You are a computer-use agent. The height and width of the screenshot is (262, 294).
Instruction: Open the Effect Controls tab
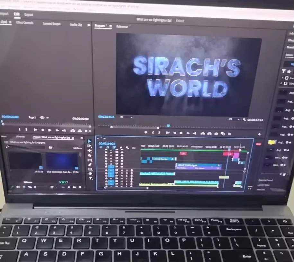pos(24,23)
